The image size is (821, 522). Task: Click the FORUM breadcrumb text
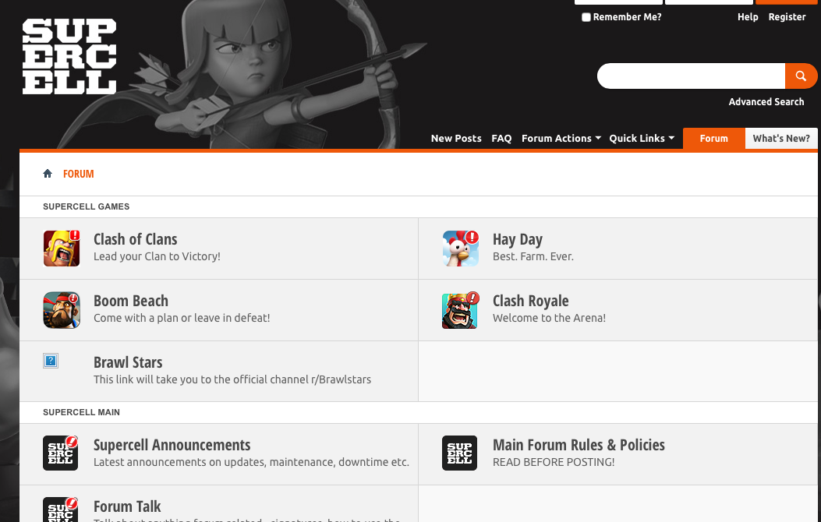(x=79, y=174)
